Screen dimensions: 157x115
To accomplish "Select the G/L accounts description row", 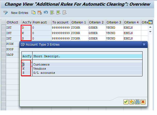I will coord(88,73).
